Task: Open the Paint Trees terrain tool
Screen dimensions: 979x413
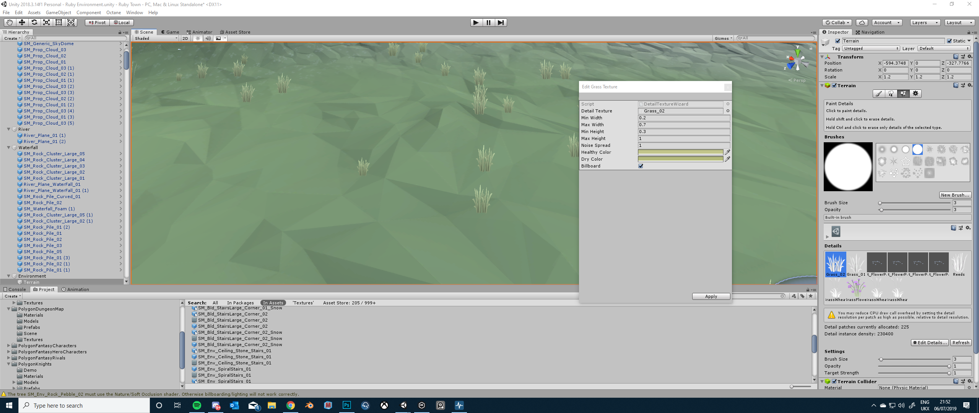Action: 891,94
